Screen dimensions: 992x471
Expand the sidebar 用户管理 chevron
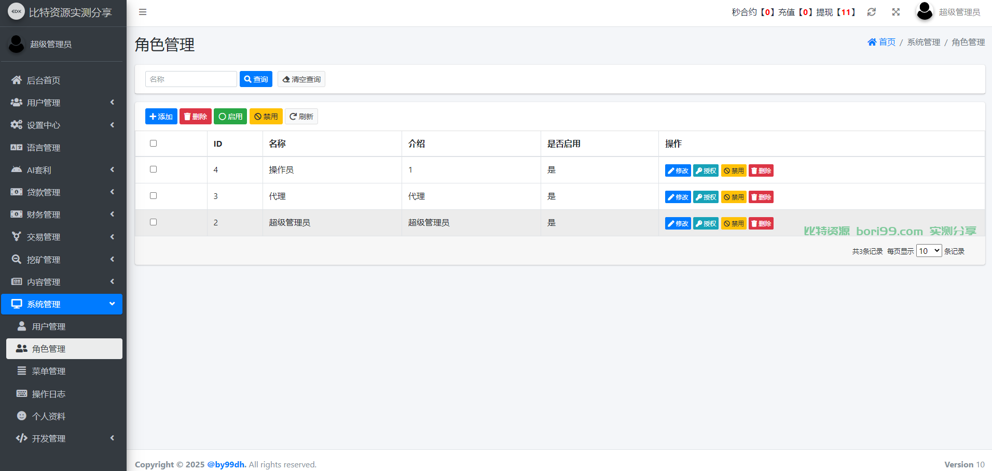[x=112, y=102]
